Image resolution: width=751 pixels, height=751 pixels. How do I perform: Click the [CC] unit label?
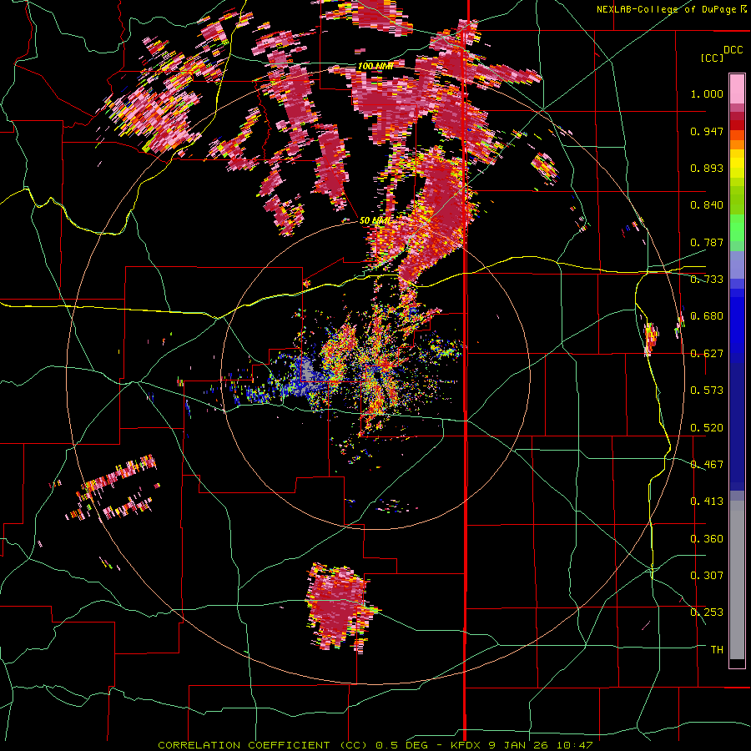tap(713, 58)
